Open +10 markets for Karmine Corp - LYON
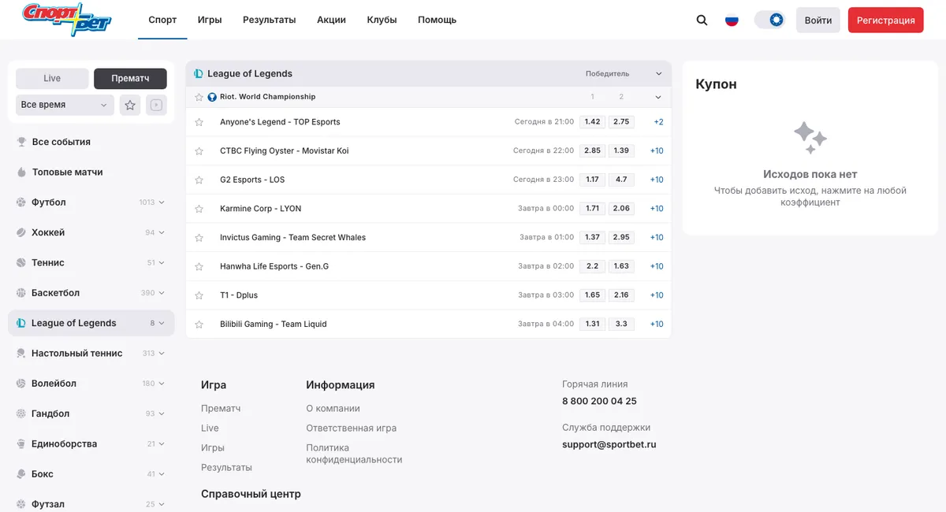The height and width of the screenshot is (512, 946). 657,209
